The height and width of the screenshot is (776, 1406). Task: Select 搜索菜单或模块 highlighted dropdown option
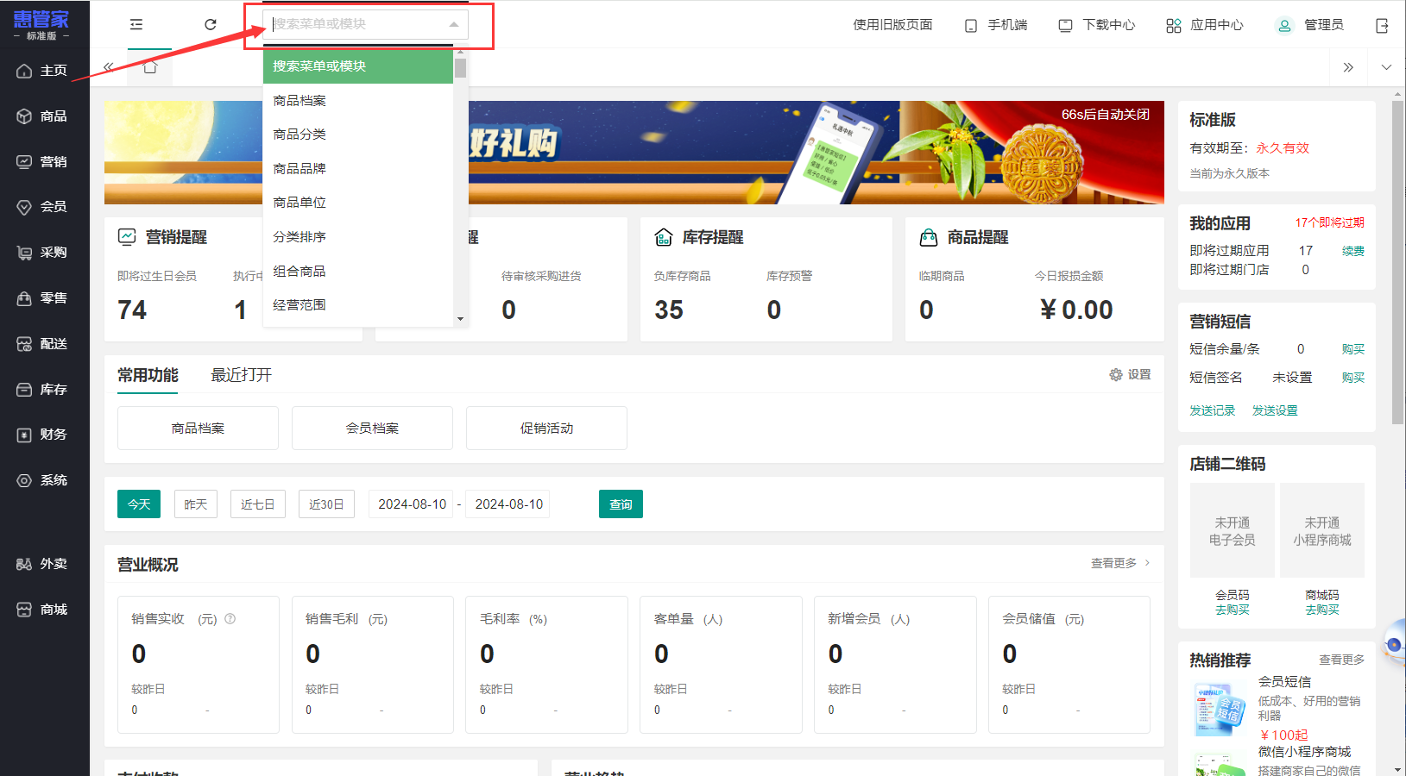pos(358,66)
